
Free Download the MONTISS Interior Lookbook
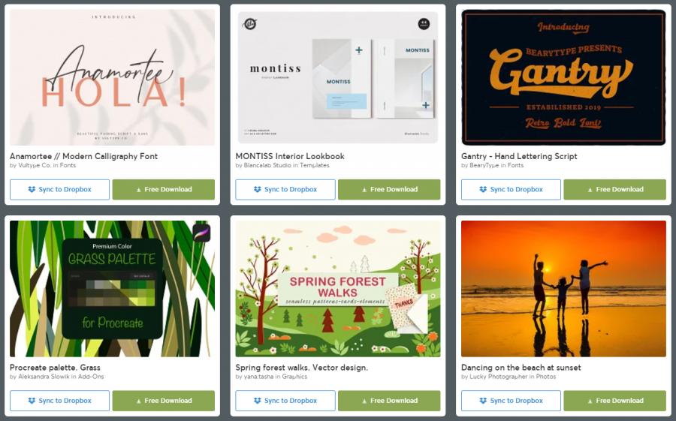coord(389,190)
